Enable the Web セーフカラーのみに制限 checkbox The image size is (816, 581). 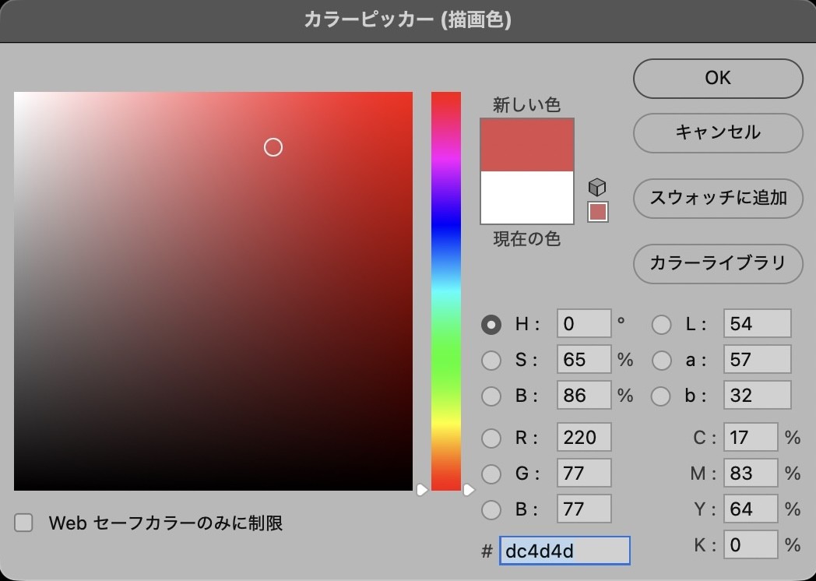(23, 522)
